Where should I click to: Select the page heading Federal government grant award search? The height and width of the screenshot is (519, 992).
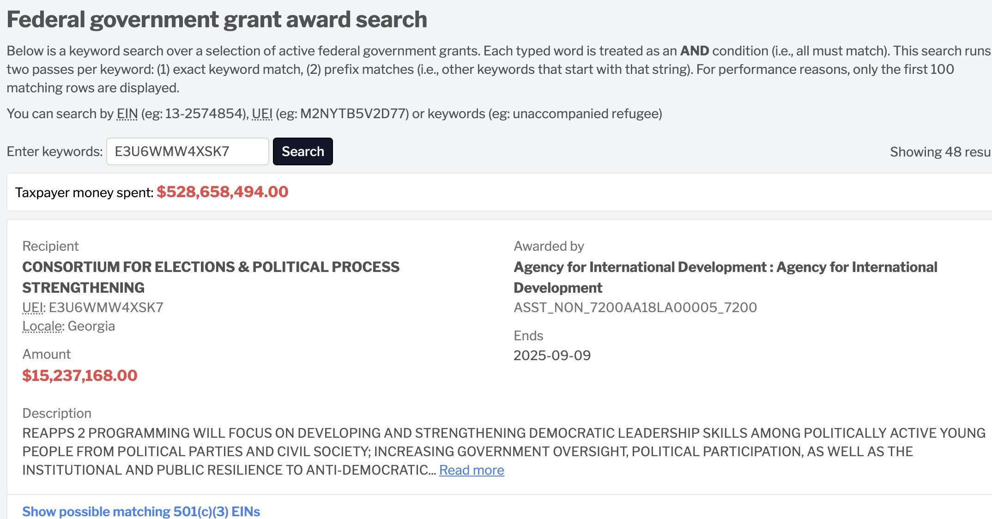(x=217, y=19)
